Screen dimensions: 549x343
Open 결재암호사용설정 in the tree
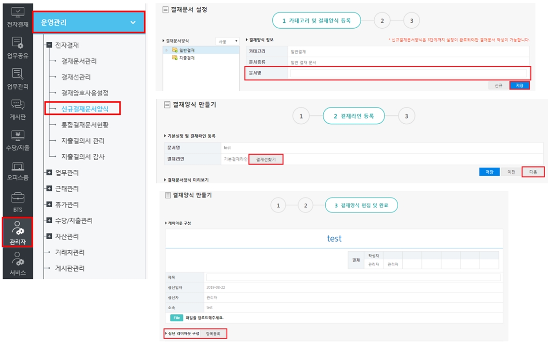click(85, 93)
